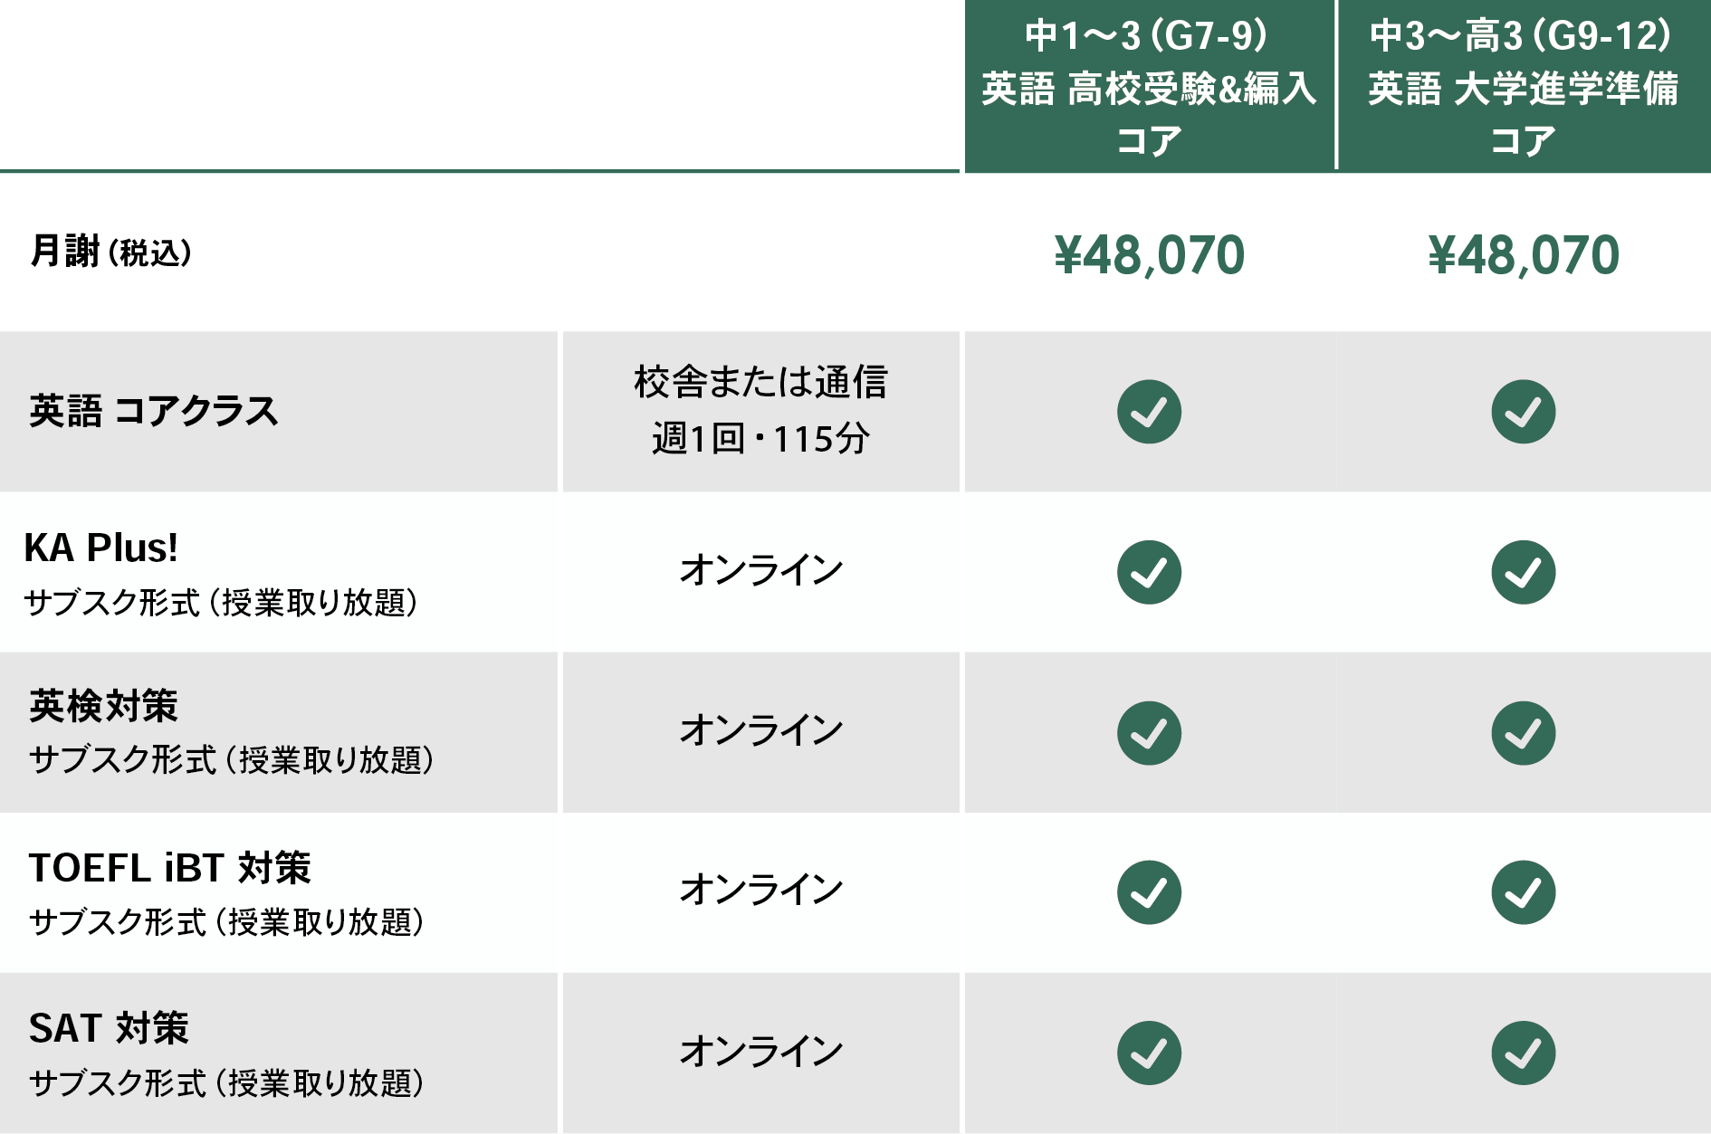Click the TOEFL iBT 対策 row title
Image resolution: width=1711 pixels, height=1134 pixels.
pos(169,868)
